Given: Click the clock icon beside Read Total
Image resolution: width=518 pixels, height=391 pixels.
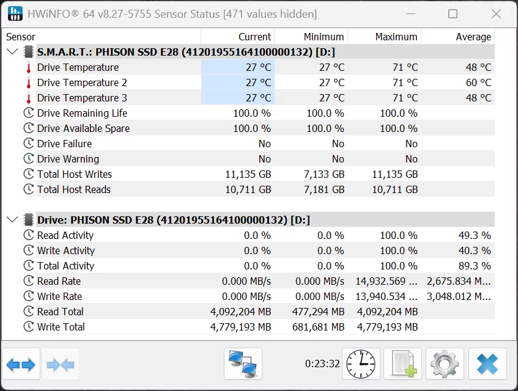Looking at the screenshot, I should [29, 311].
